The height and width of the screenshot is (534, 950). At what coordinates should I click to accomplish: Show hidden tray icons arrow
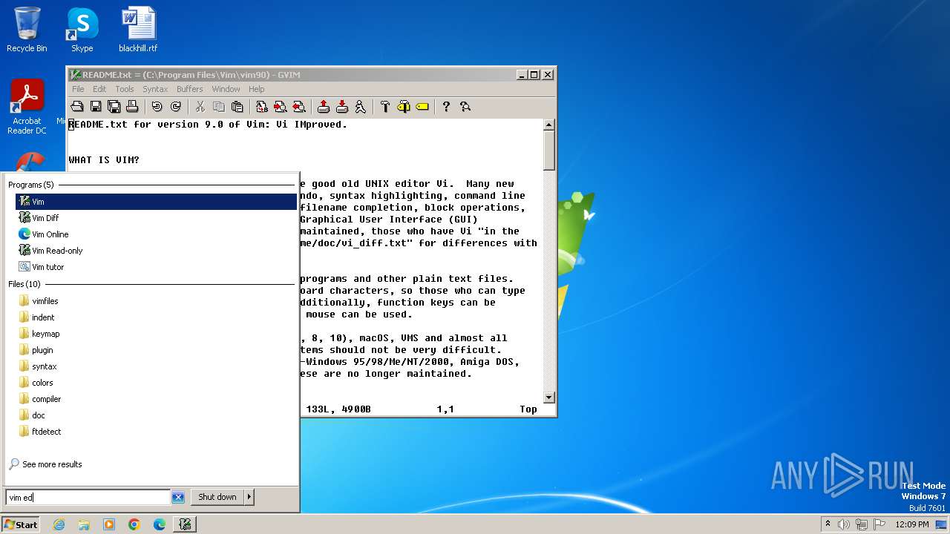(x=828, y=524)
